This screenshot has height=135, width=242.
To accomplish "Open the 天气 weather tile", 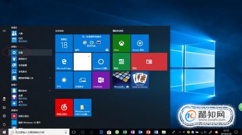I will 64,80.
